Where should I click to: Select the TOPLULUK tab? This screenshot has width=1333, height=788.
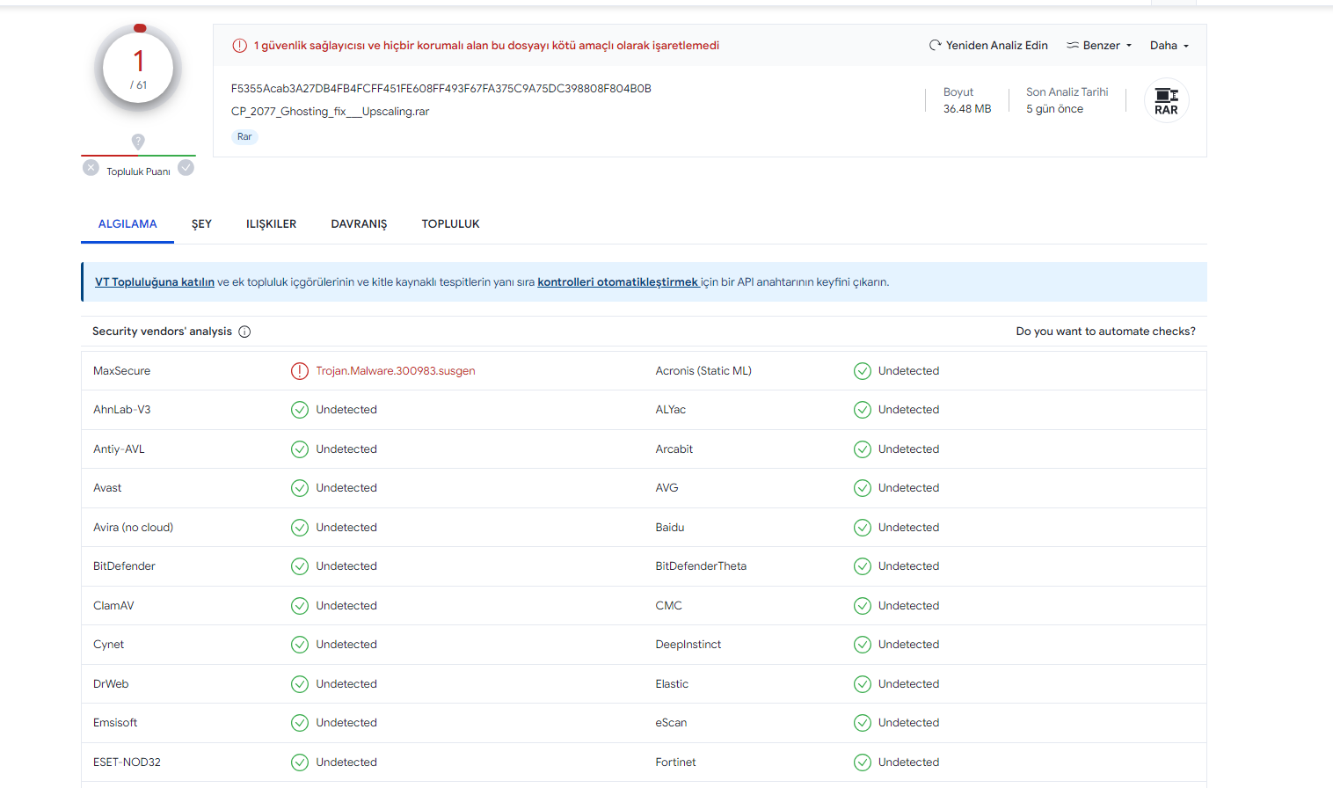click(450, 224)
